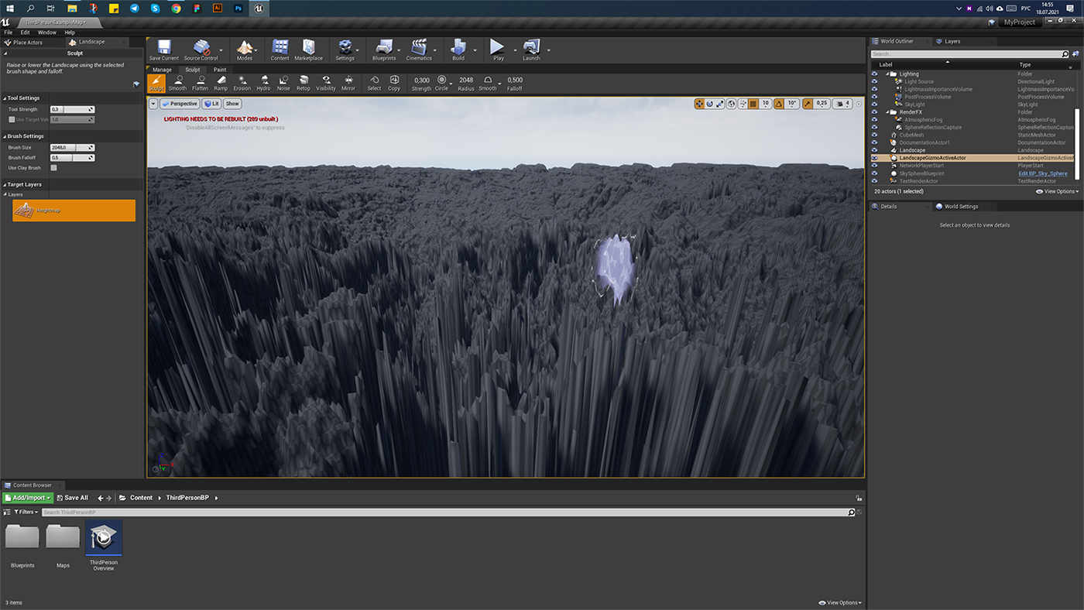The width and height of the screenshot is (1084, 610).
Task: Click the Modes toolbar icon
Action: (x=245, y=50)
